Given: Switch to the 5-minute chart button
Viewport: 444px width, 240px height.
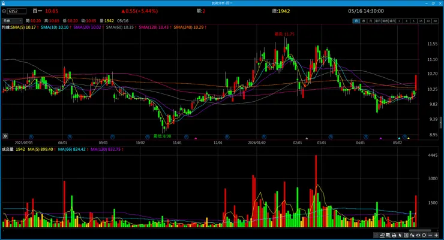Looking at the screenshot, I should [414, 21].
